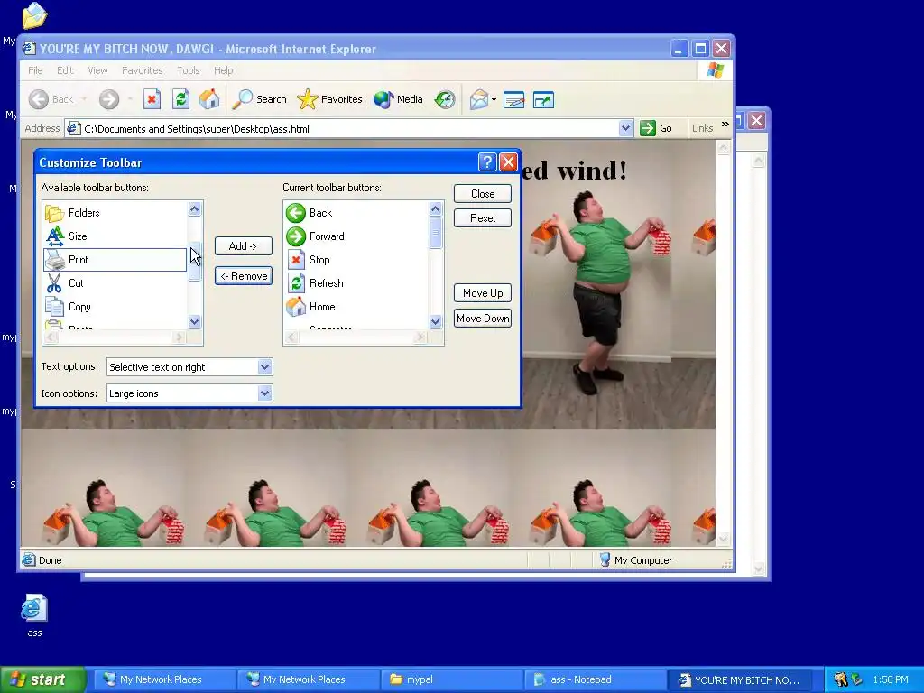The height and width of the screenshot is (693, 924).
Task: Select Copy in available buttons list
Action: coord(115,307)
